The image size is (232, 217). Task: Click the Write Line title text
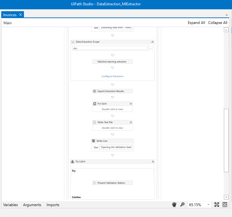click(102, 141)
